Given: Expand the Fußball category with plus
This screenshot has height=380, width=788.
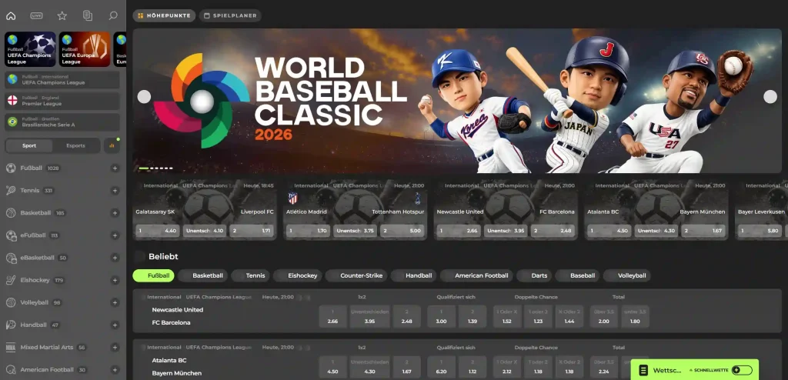Looking at the screenshot, I should (115, 168).
